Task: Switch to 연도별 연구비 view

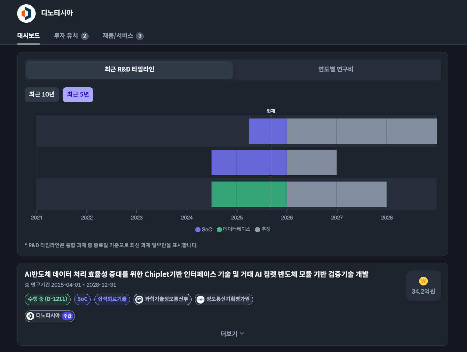Action: [x=336, y=70]
